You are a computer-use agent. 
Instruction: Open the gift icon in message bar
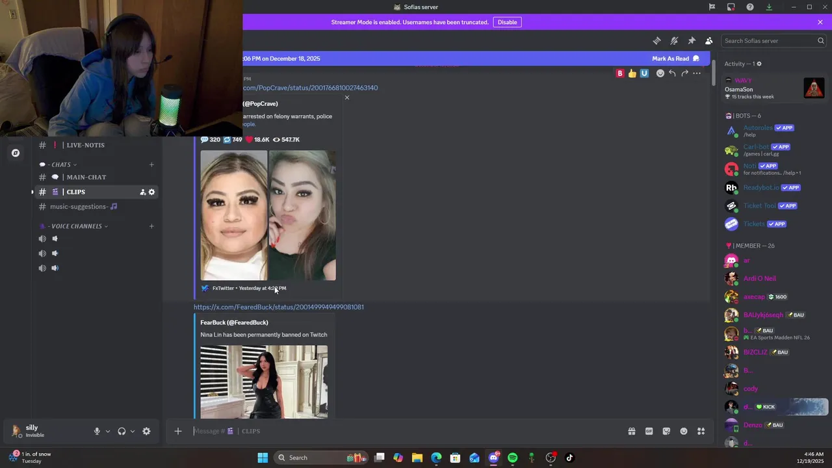pos(632,431)
